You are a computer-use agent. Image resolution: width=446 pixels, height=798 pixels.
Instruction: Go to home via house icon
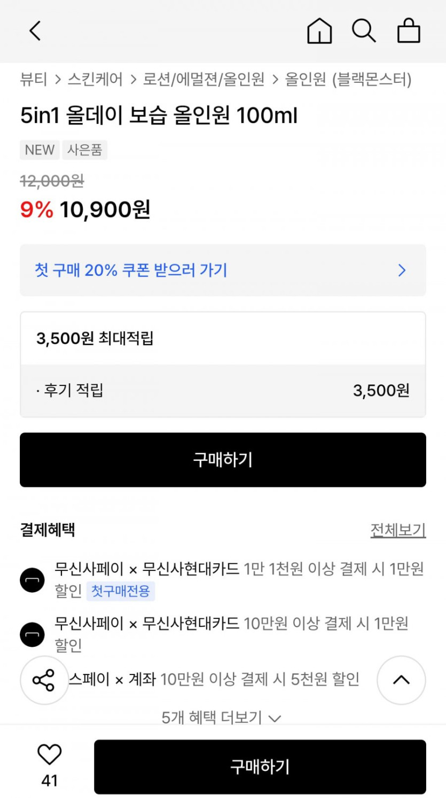click(x=319, y=31)
